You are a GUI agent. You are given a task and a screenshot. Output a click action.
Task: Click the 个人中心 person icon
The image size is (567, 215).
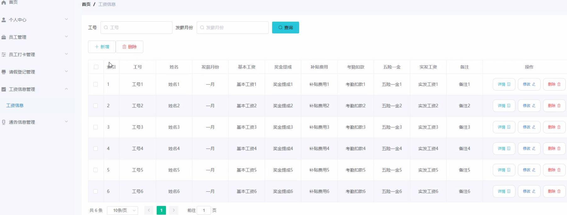click(x=4, y=20)
